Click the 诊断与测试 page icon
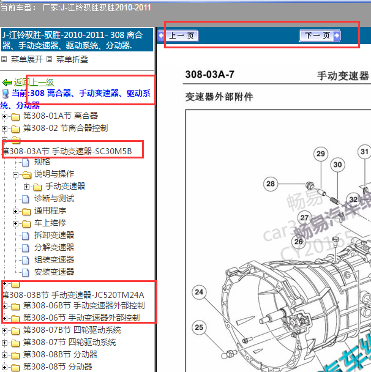 point(26,199)
